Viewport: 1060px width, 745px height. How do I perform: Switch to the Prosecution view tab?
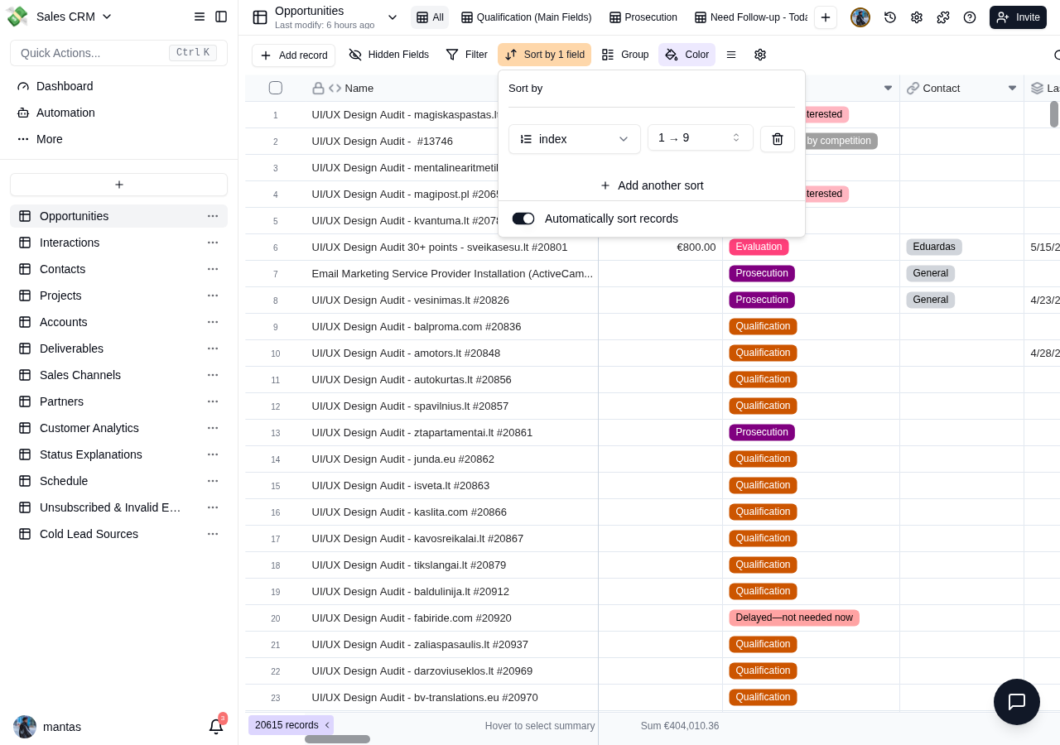[643, 17]
